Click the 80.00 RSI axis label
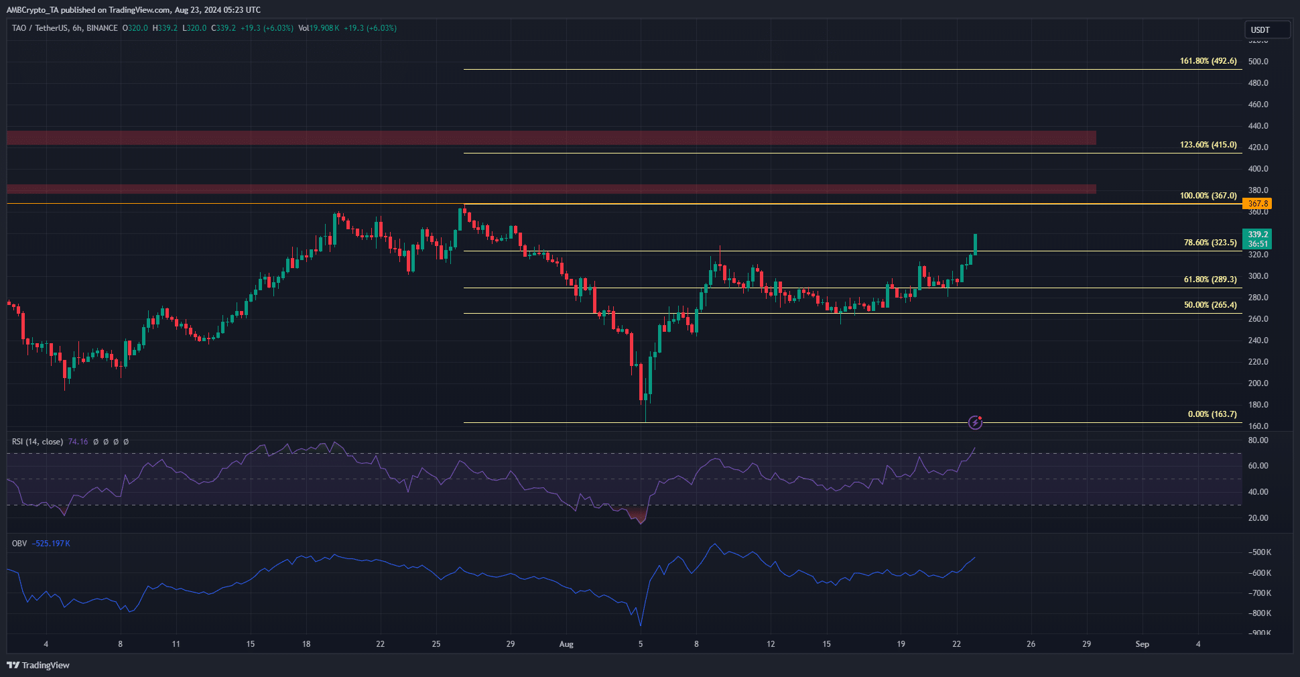Screen dimensions: 1300x677 pyautogui.click(x=1258, y=440)
